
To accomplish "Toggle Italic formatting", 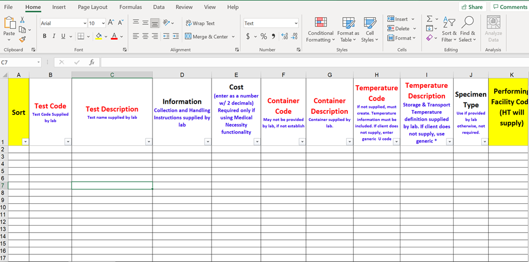I will point(54,36).
